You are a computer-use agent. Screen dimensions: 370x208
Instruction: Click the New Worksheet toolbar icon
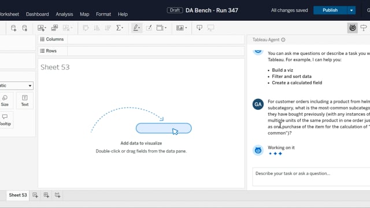[x=40, y=28]
